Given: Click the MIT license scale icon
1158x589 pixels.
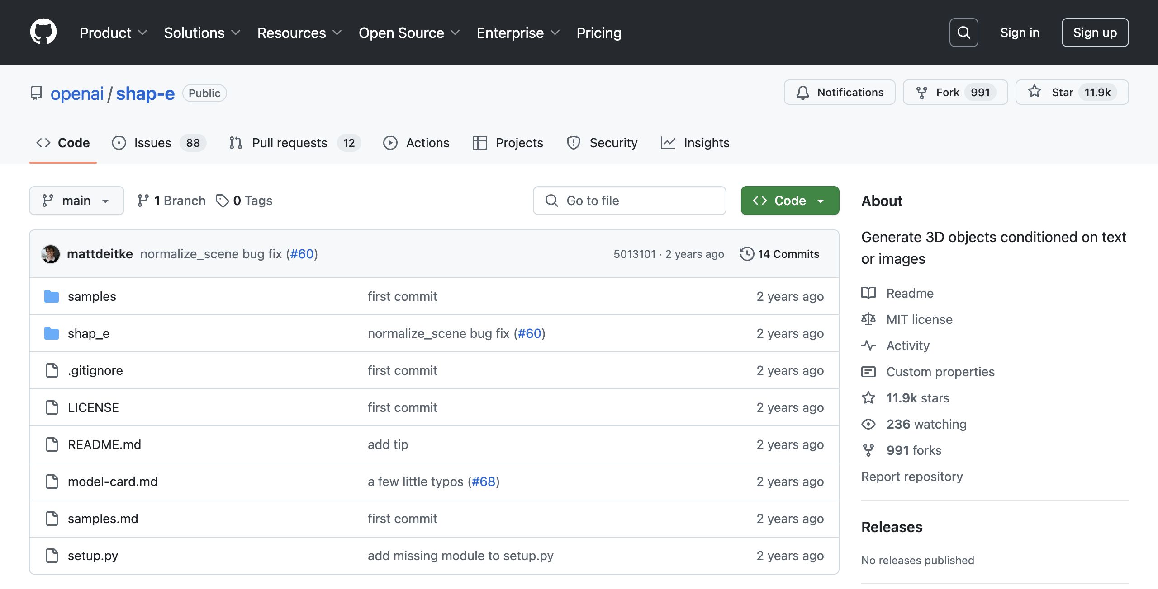Looking at the screenshot, I should [868, 319].
